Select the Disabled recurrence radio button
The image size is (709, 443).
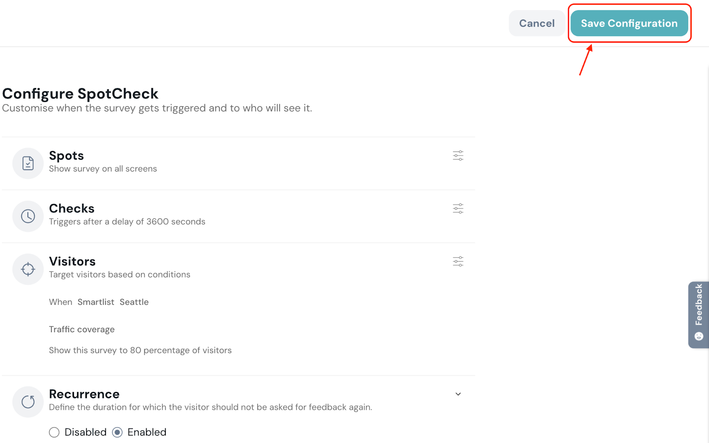pyautogui.click(x=54, y=432)
